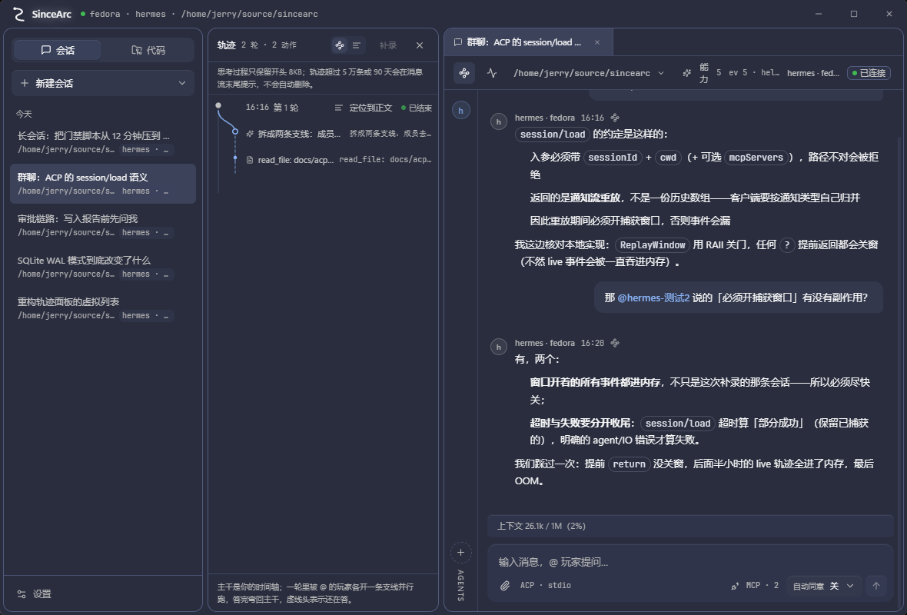Click the send arrow button
Screen dimensions: 907x615
pyautogui.click(x=876, y=586)
